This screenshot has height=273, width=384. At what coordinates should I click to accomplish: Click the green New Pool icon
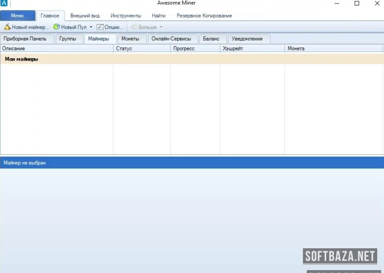click(x=57, y=27)
